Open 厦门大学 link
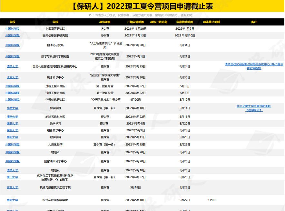285x211 pixels. (13, 177)
